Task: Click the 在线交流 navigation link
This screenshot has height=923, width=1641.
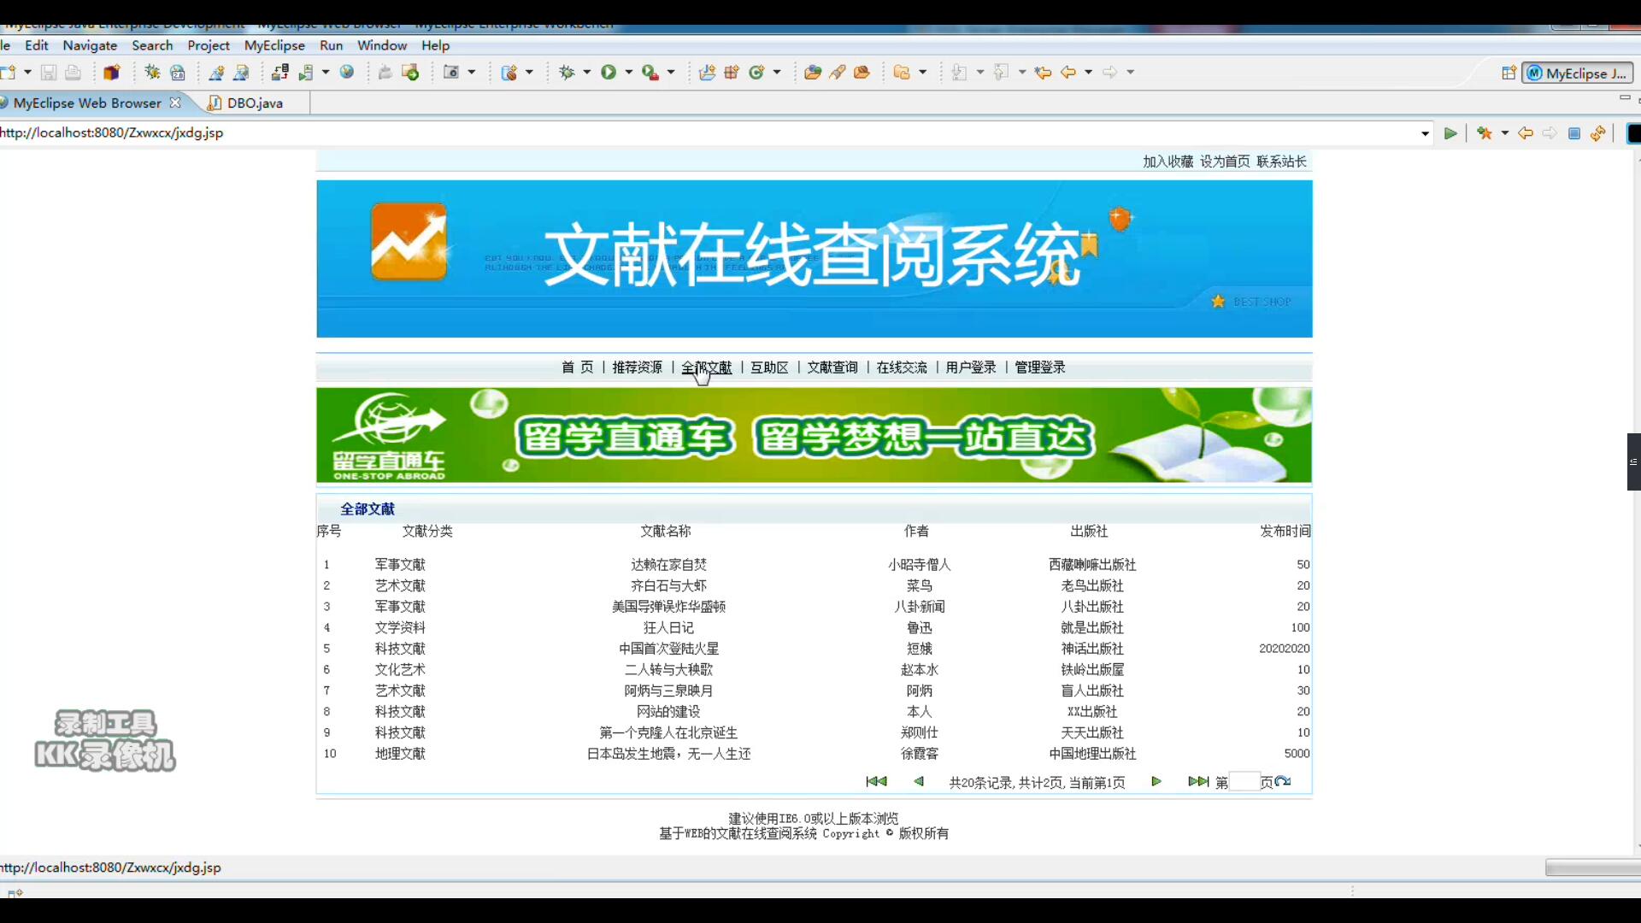Action: click(902, 367)
